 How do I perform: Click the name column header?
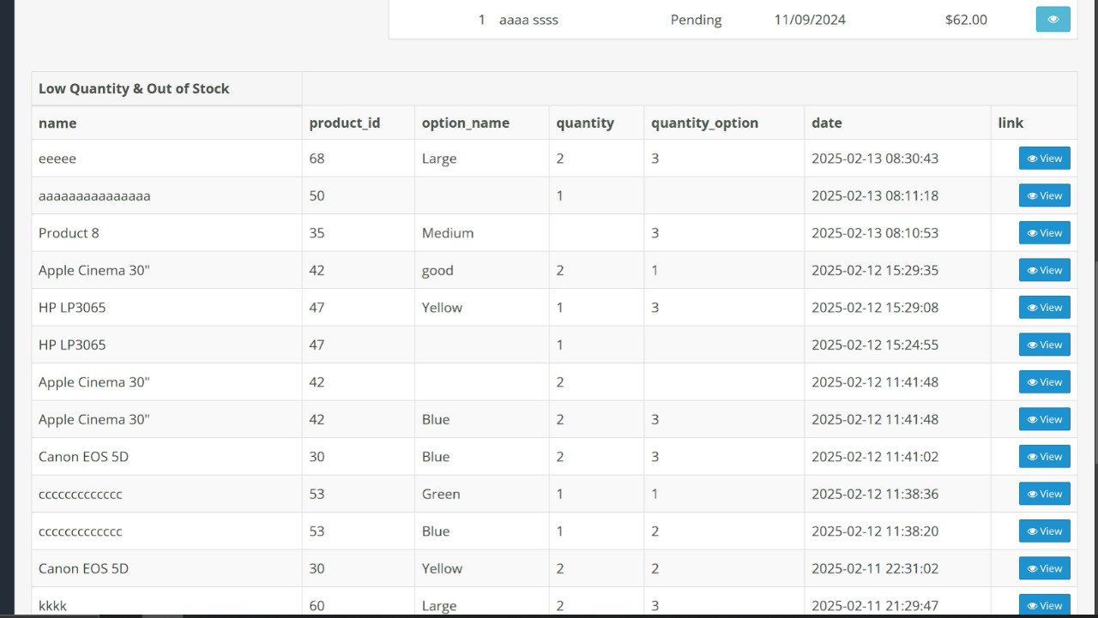(57, 123)
